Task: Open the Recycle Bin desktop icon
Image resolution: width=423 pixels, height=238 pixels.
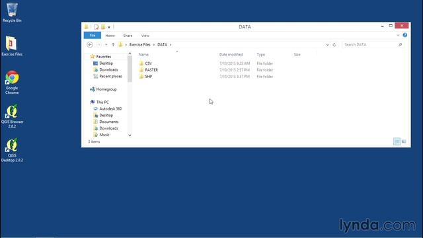Action: coord(12,13)
